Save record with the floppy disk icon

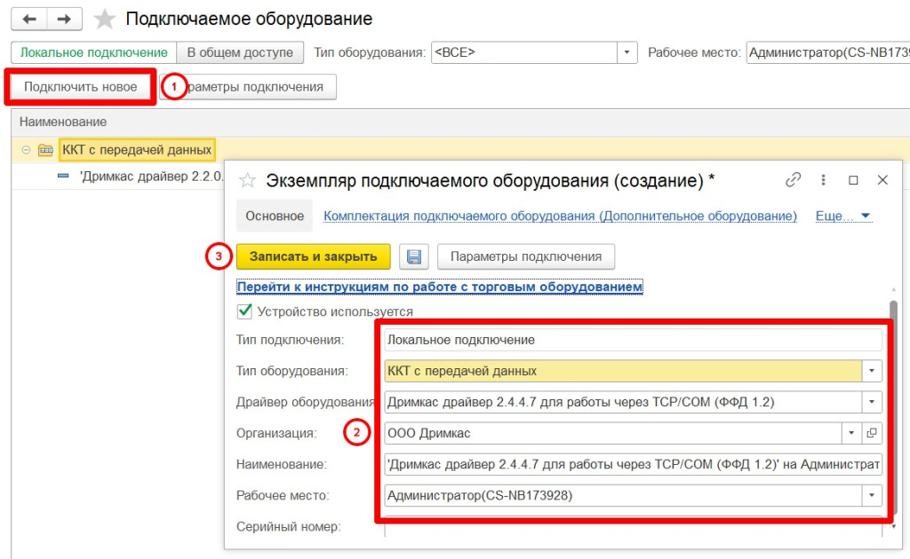[413, 256]
